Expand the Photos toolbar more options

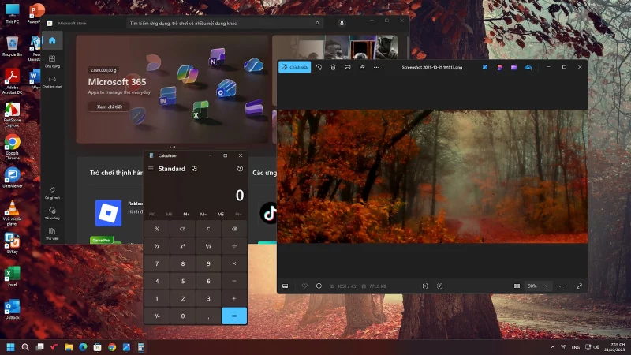[x=376, y=68]
